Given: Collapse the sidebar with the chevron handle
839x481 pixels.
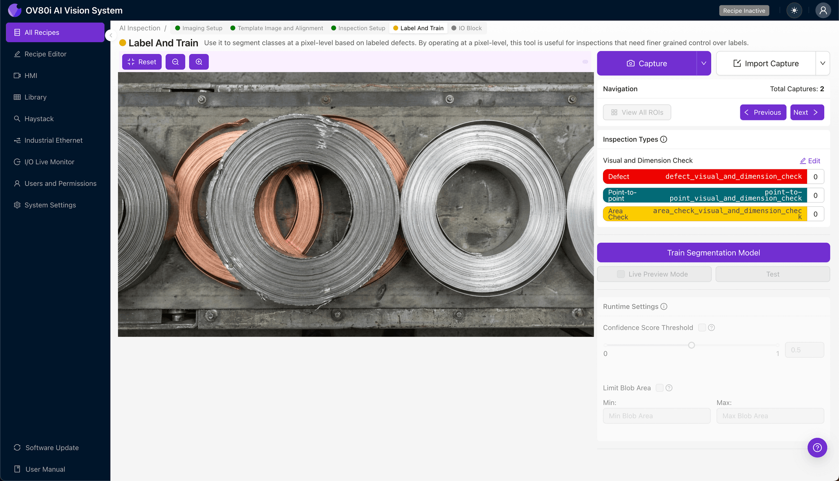Looking at the screenshot, I should pos(111,35).
